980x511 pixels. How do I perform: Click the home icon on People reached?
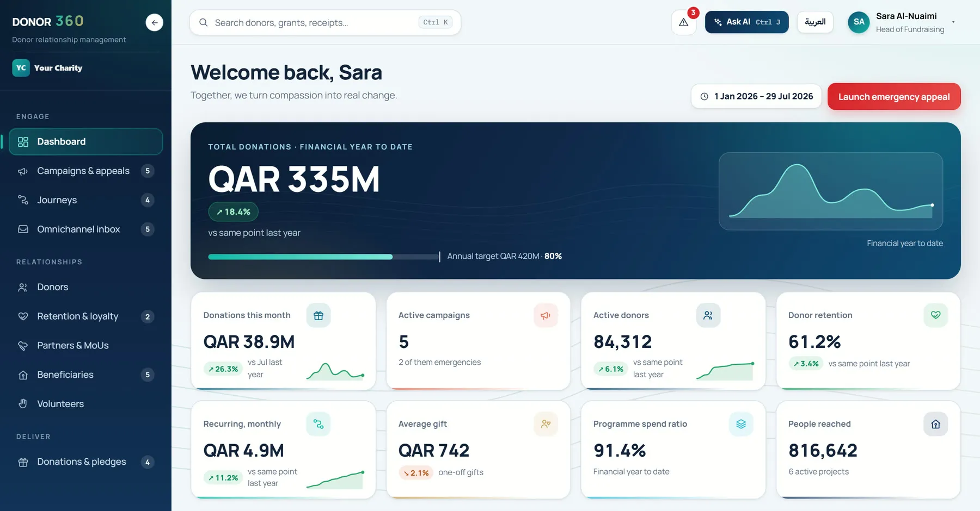[x=936, y=424]
